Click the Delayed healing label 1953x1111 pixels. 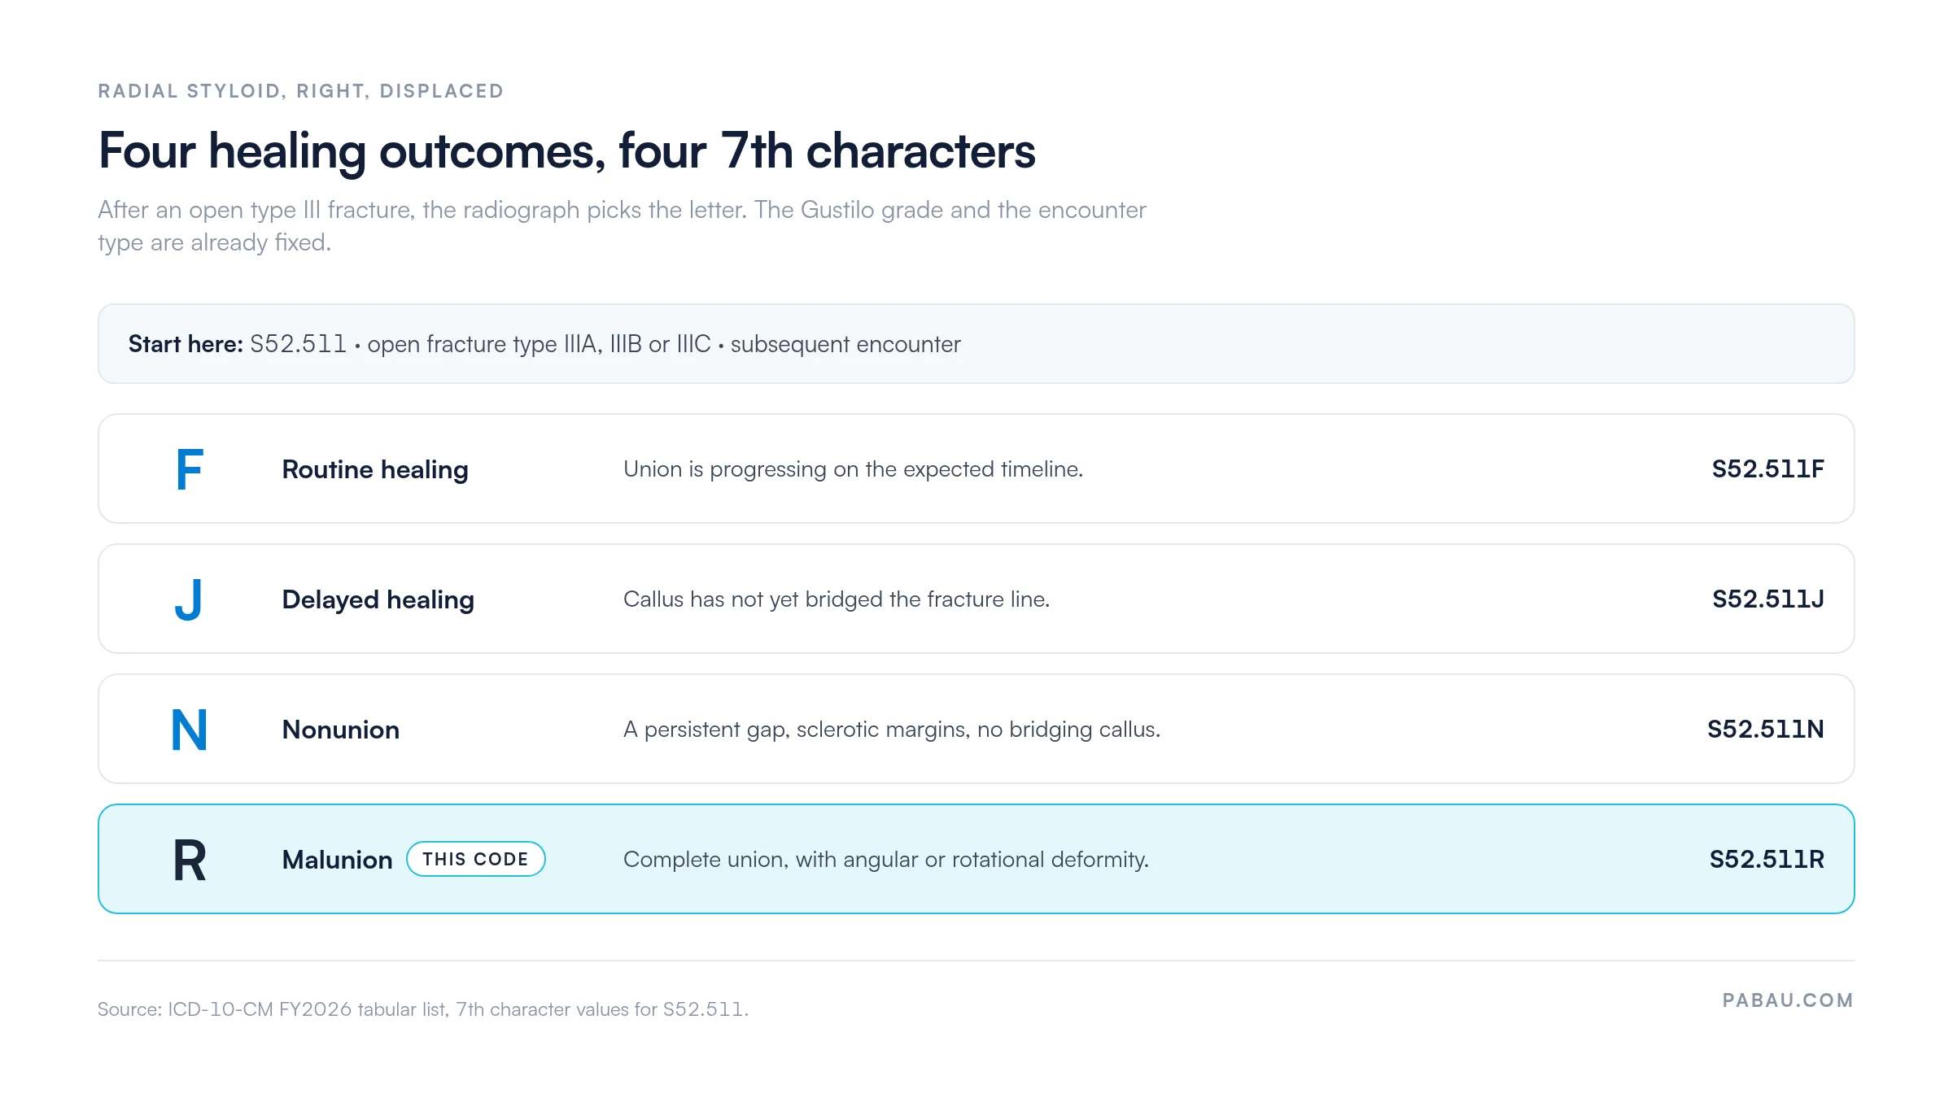(x=378, y=599)
